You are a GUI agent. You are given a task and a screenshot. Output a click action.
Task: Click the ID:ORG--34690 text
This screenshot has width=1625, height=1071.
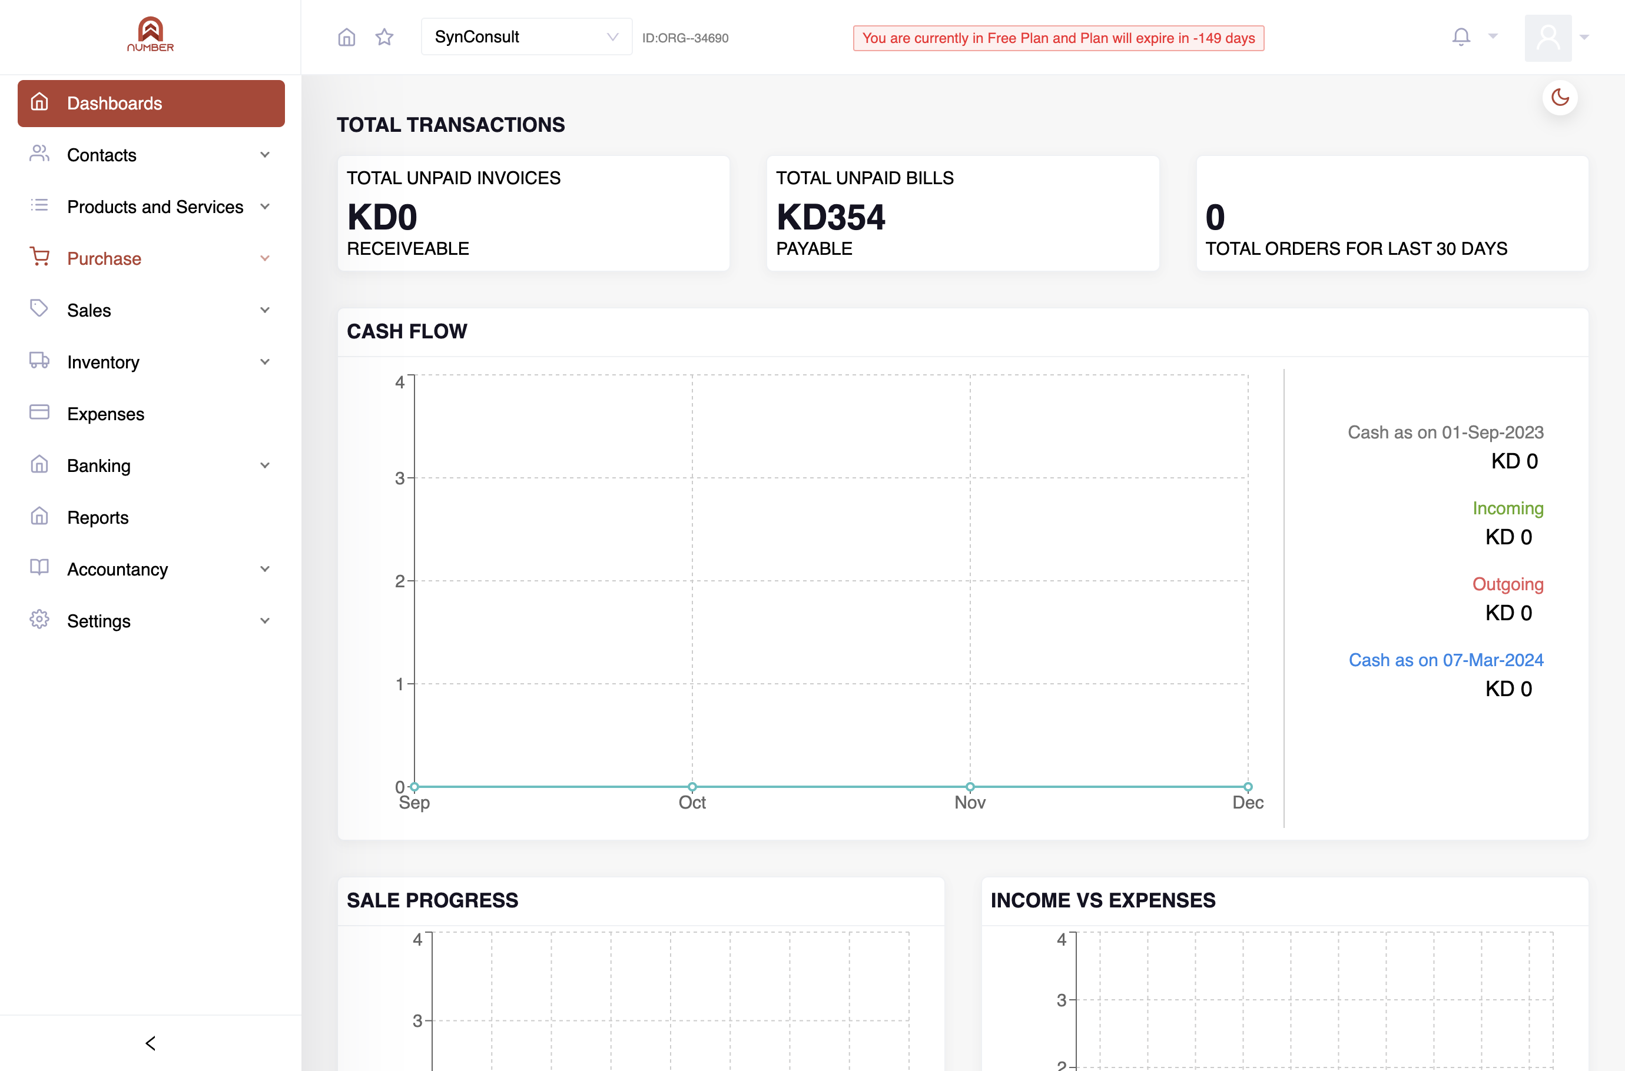pos(685,38)
